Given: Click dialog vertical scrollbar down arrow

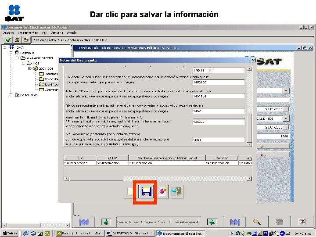Looking at the screenshot, I should coord(249,144).
